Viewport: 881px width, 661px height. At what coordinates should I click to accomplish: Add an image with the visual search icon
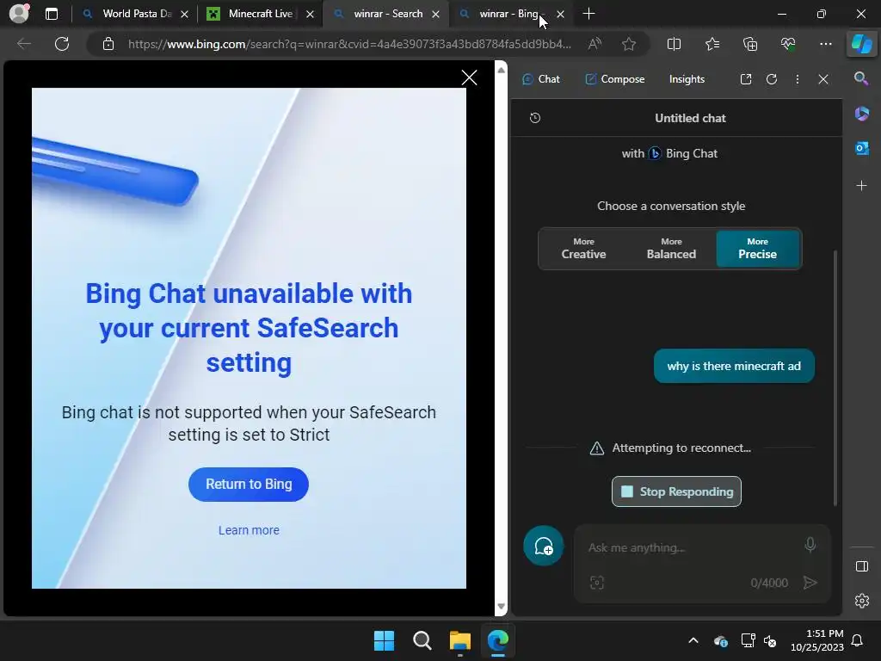pyautogui.click(x=597, y=583)
